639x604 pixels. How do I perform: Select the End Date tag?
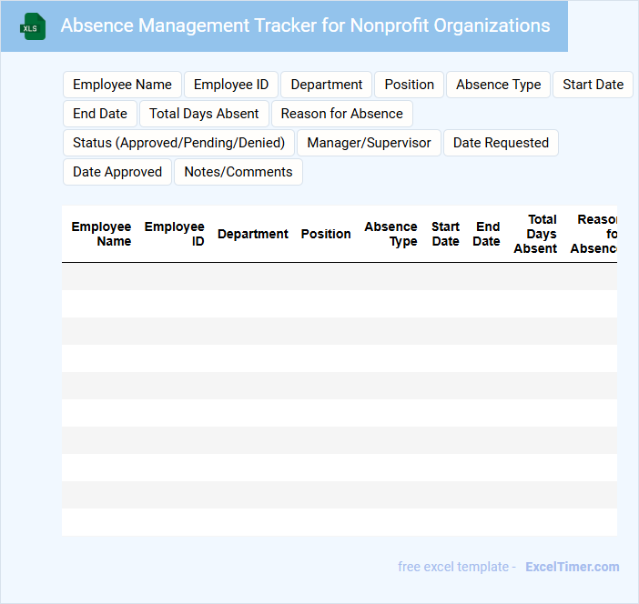point(100,114)
